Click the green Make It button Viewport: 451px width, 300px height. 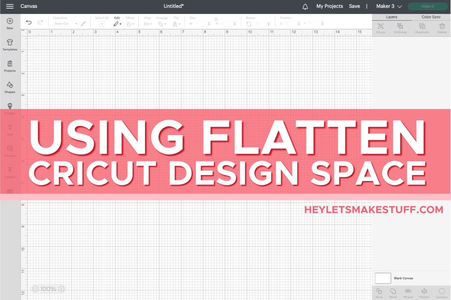[428, 6]
